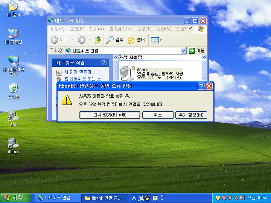The image size is (271, 203).
Task: Select the 휴지통 recycle bin icon
Action: [13, 91]
